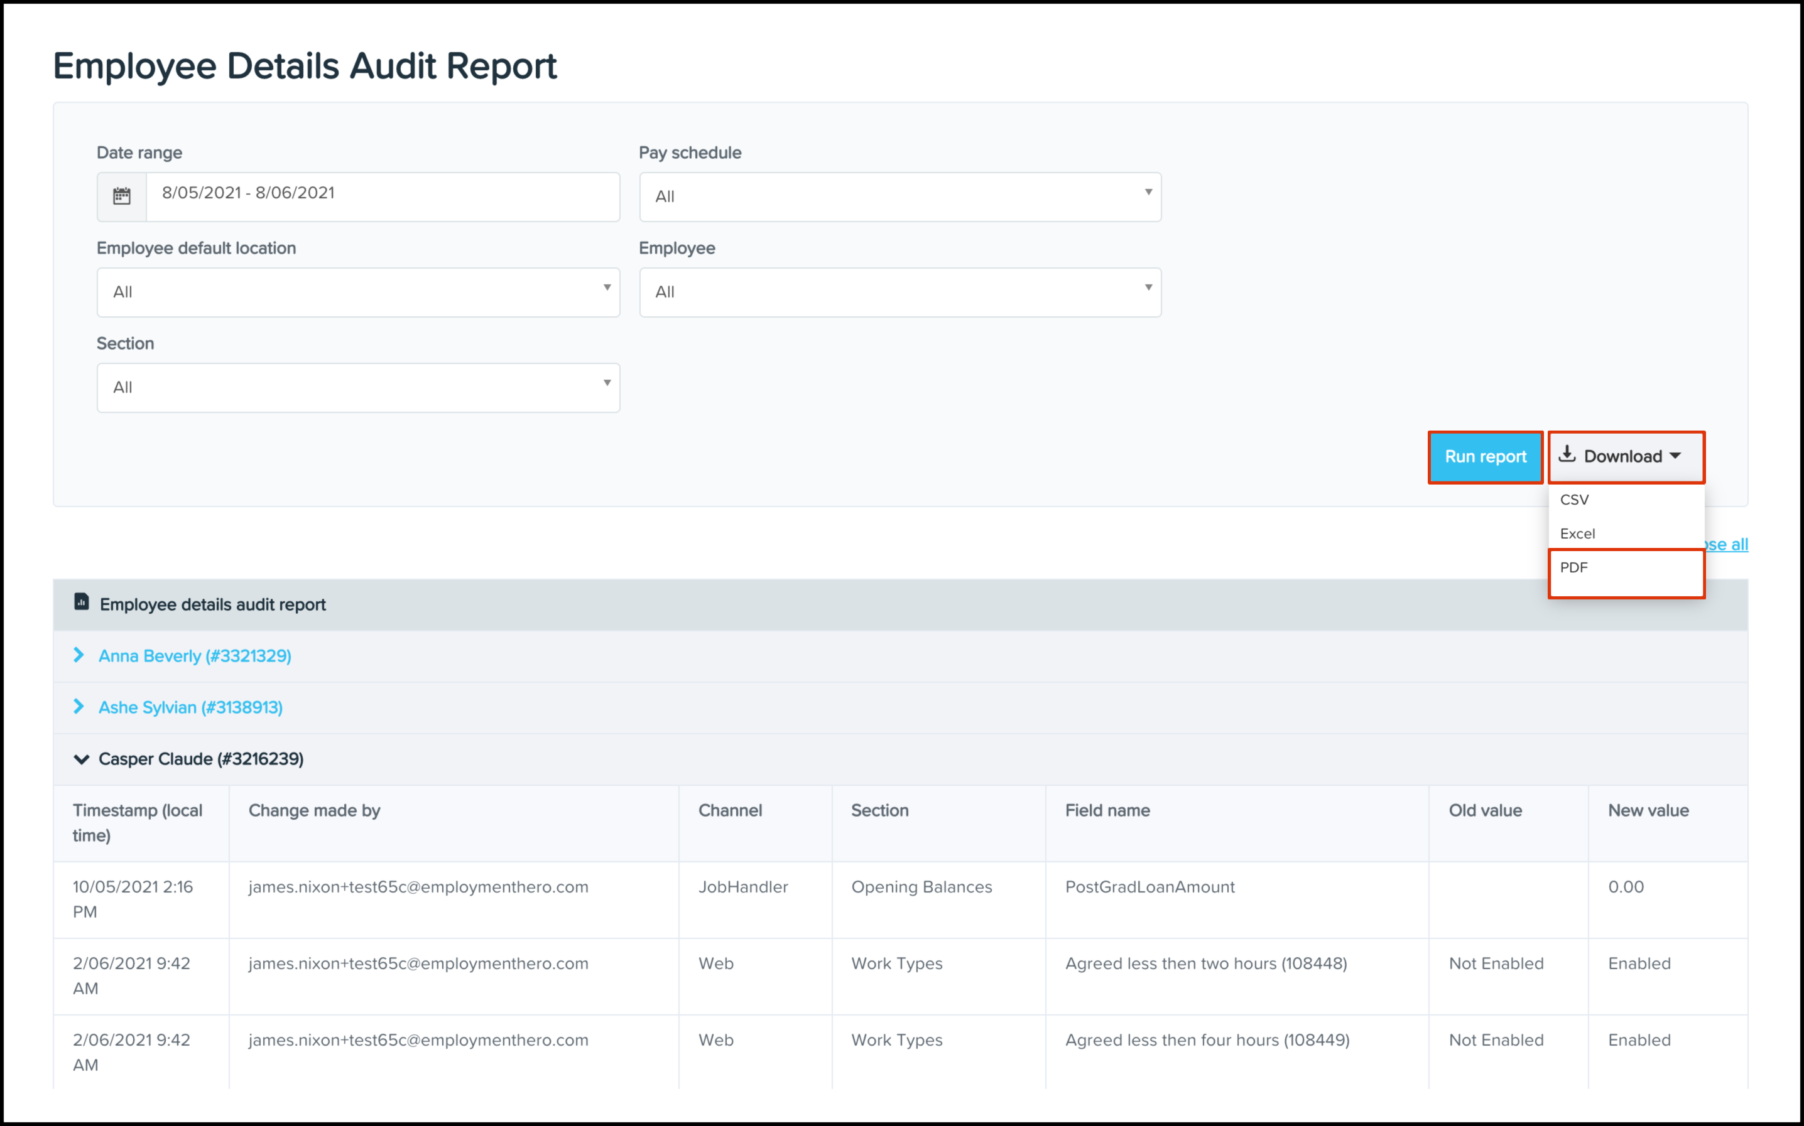This screenshot has height=1126, width=1804.
Task: Open Anna Beverly (#3321329) employee link
Action: [x=195, y=656]
